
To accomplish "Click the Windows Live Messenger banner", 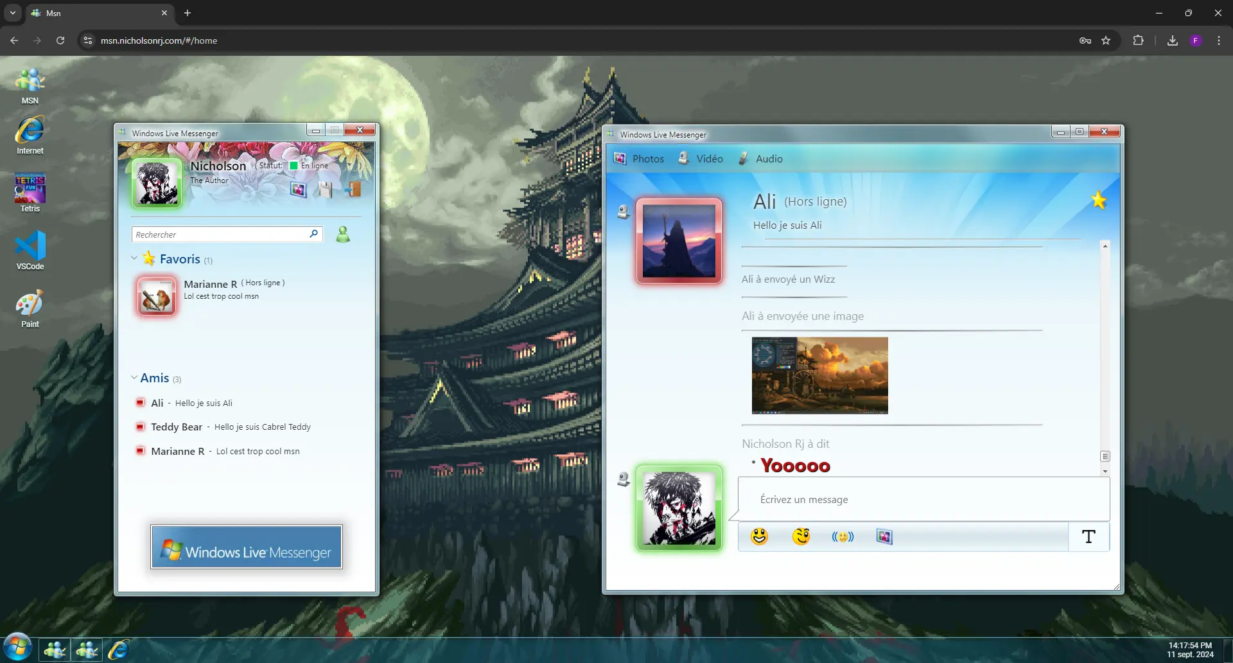I will coord(247,547).
